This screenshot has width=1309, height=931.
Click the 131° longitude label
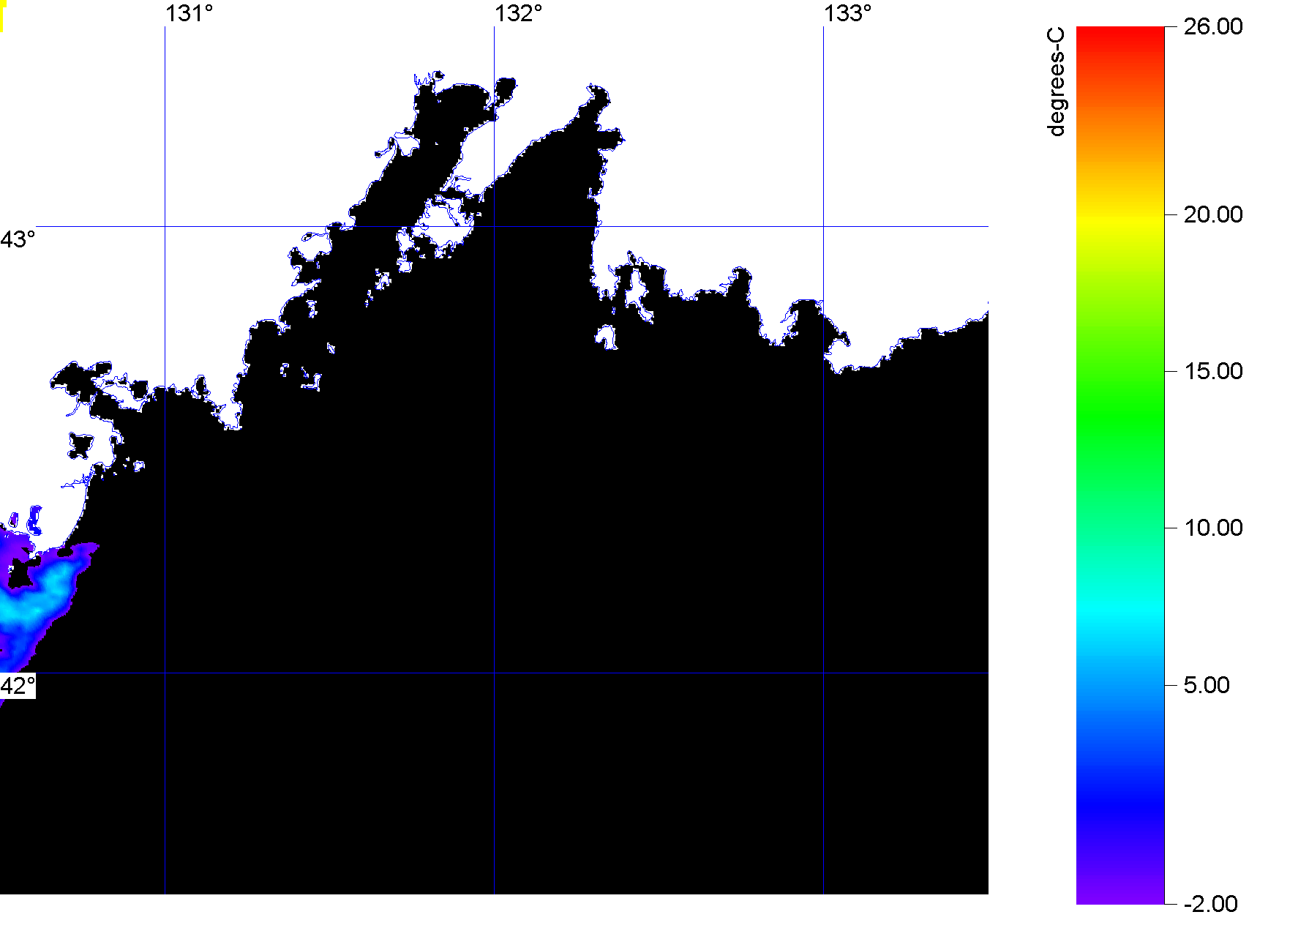click(x=190, y=14)
